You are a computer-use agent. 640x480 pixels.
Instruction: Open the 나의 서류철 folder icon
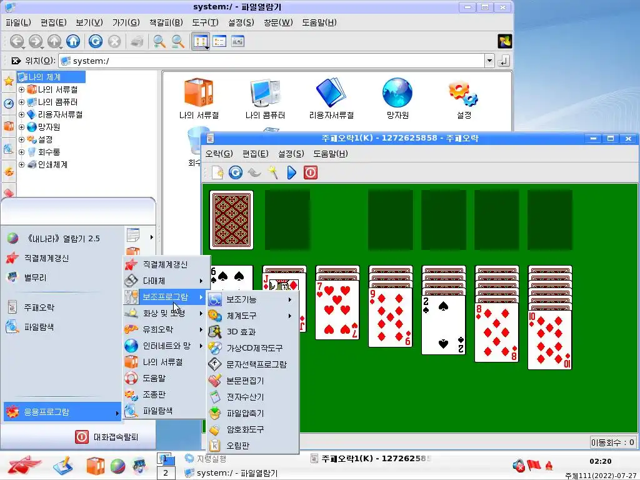point(199,99)
